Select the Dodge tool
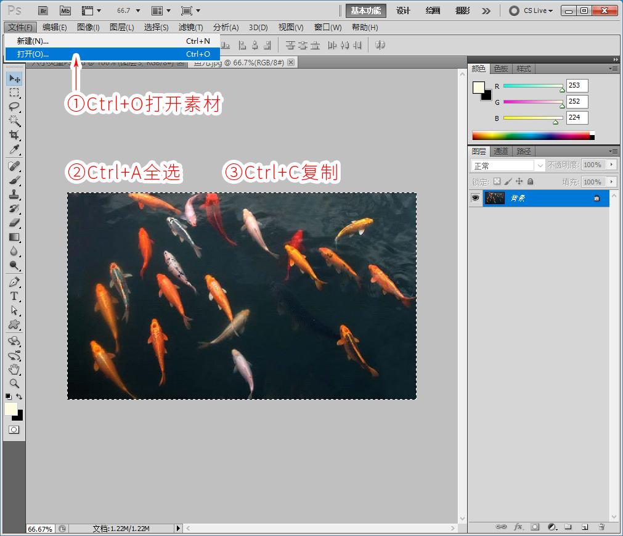Image resolution: width=623 pixels, height=536 pixels. coord(14,265)
